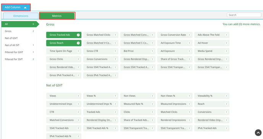Show help for Media Spend
Viewport: 263px width, 139px height.
226,51
